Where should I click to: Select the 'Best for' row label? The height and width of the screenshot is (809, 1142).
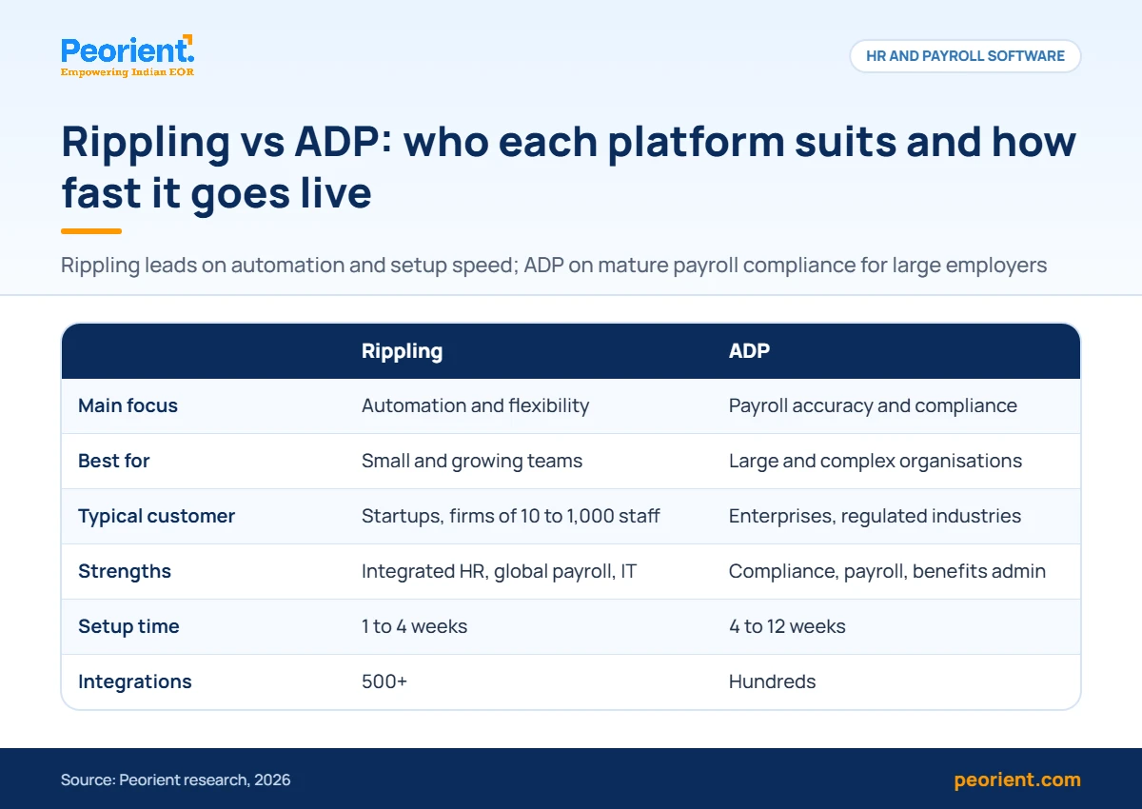point(113,461)
